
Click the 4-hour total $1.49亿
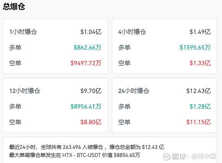(200, 32)
